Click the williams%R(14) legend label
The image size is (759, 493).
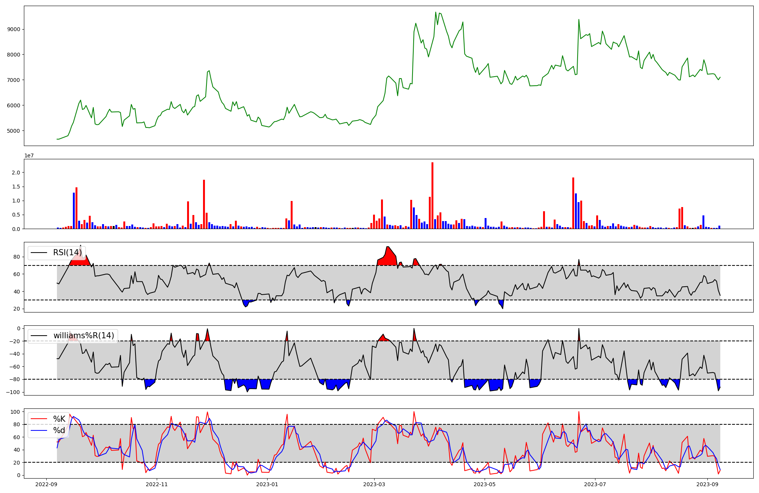pos(83,336)
